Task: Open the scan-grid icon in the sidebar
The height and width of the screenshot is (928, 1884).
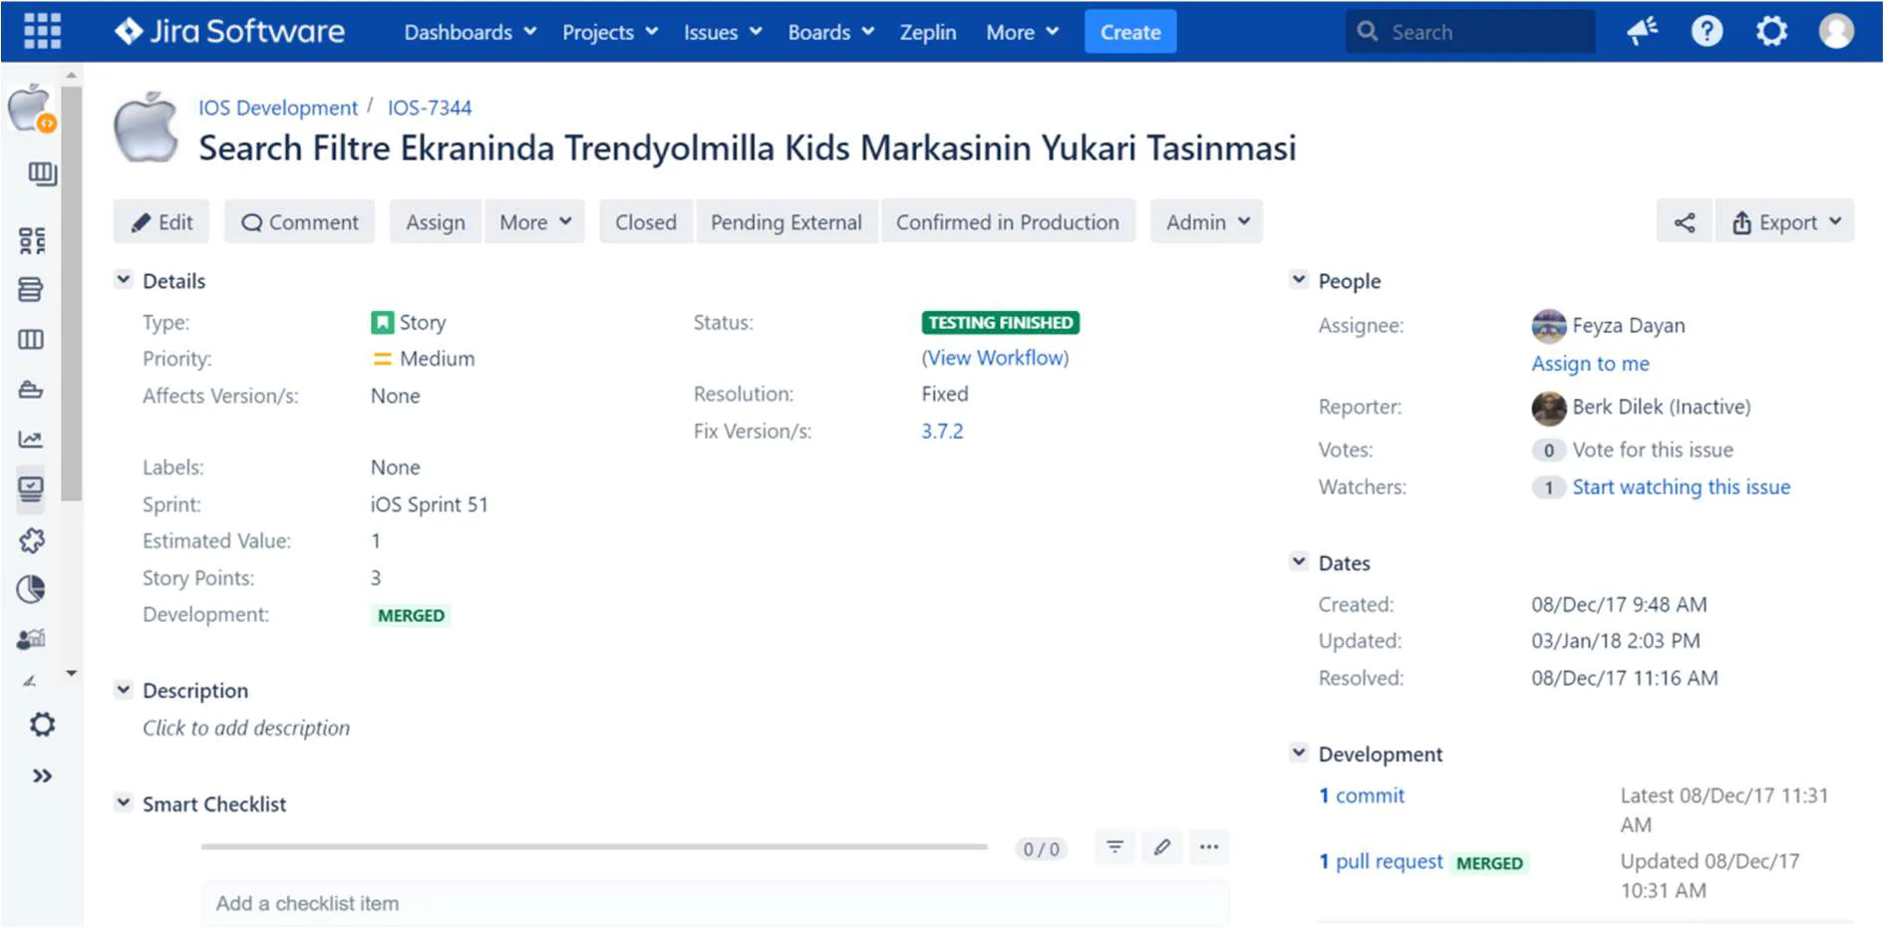Action: [x=32, y=240]
